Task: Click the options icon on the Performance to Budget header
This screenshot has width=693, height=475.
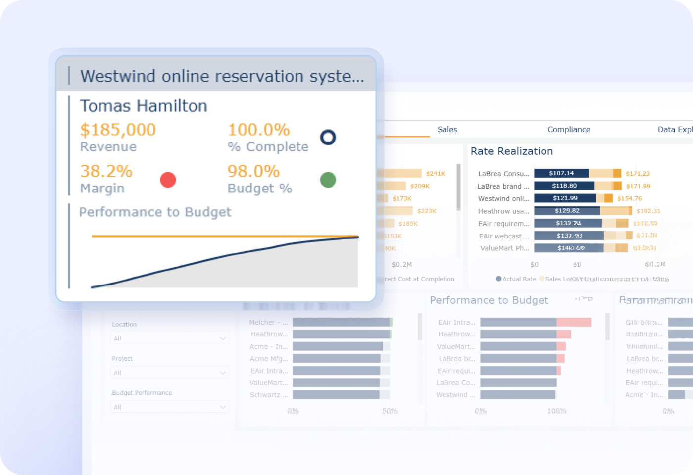Action: pos(590,299)
